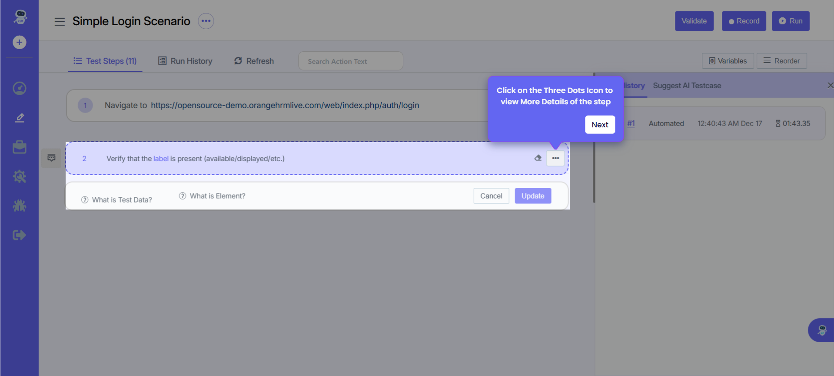Open the dashboard gauge icon in sidebar
The image size is (834, 376).
20,88
